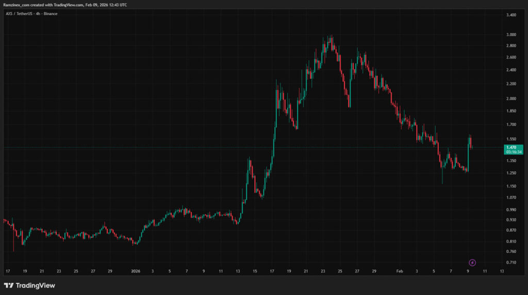Screen dimensions: 528x295
Task: Click the 0.710 price axis label
Action: [511, 263]
